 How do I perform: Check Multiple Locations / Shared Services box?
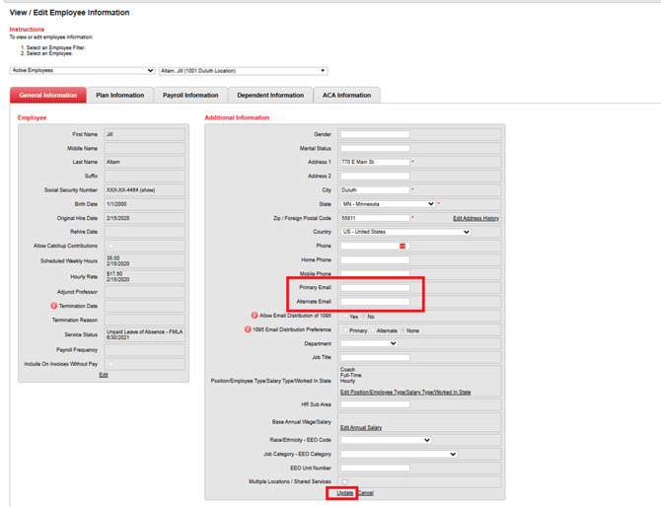tap(344, 482)
